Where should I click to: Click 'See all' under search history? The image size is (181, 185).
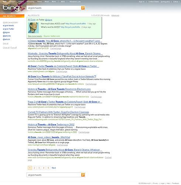[x=6, y=43]
